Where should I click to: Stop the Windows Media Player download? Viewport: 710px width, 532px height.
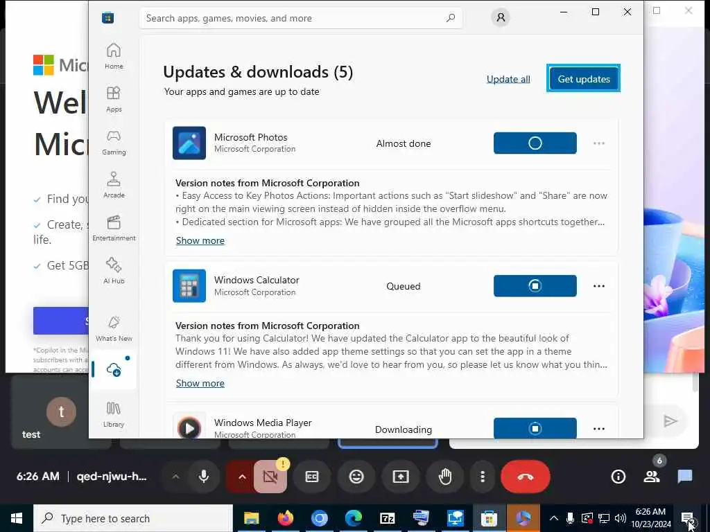click(535, 428)
